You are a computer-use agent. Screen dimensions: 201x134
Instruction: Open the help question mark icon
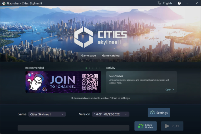(179, 3)
